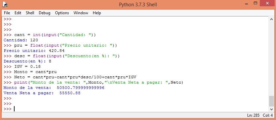Click the last prompt line with the cursor
Screen dimensions: 276x120
(9, 109)
